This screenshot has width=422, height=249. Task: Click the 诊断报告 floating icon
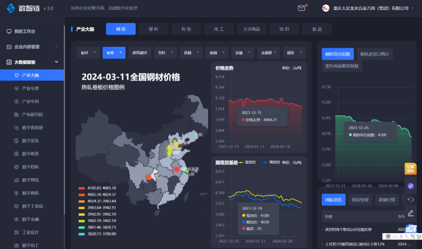[x=411, y=169]
